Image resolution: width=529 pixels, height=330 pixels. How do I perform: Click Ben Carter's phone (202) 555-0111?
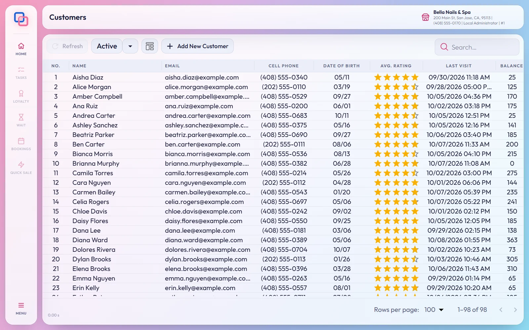click(284, 144)
